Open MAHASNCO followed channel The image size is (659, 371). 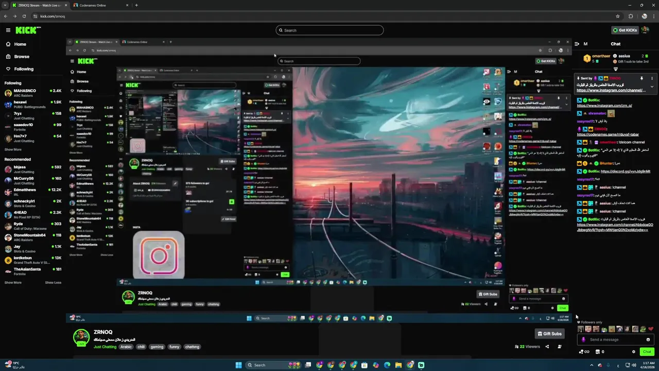[33, 93]
